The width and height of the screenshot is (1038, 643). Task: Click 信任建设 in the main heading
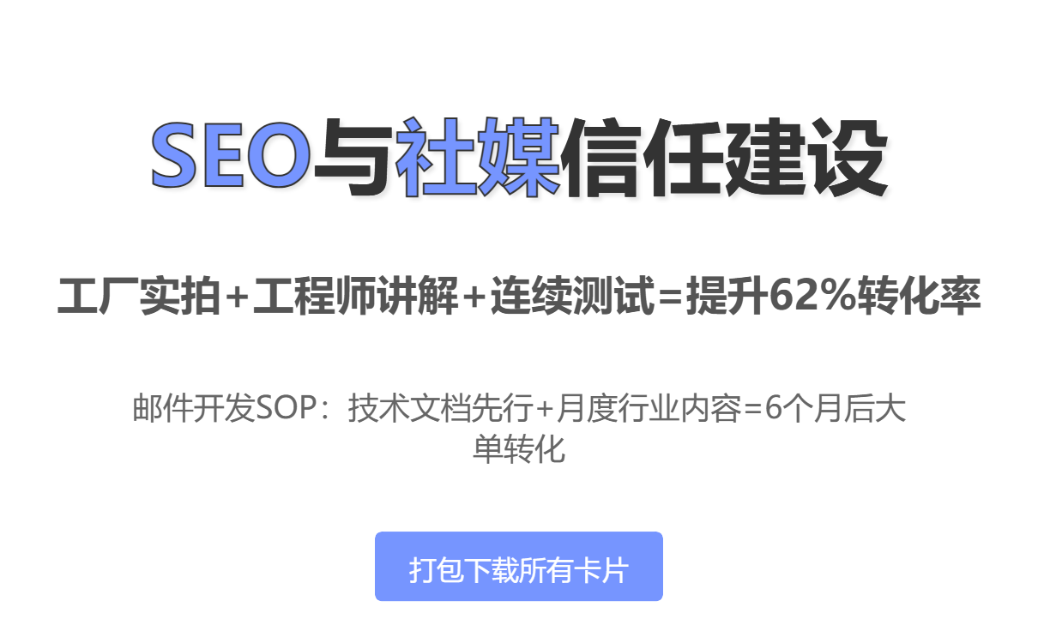pyautogui.click(x=724, y=158)
